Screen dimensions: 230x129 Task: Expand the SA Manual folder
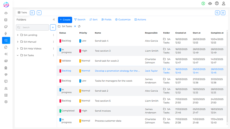[x=18, y=42]
